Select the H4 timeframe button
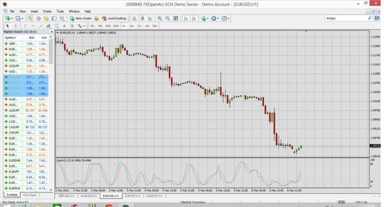The height and width of the screenshot is (207, 384). pyautogui.click(x=132, y=26)
